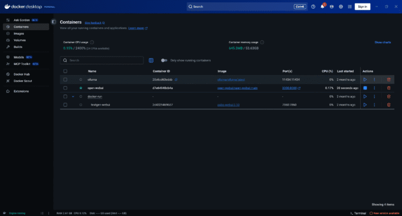Check the ollama row checkbox
The image size is (402, 216).
[x=66, y=80]
